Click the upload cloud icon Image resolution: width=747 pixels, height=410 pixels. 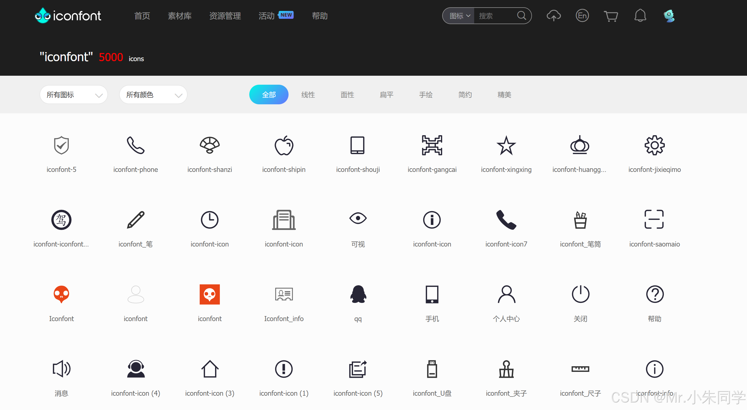pos(553,16)
